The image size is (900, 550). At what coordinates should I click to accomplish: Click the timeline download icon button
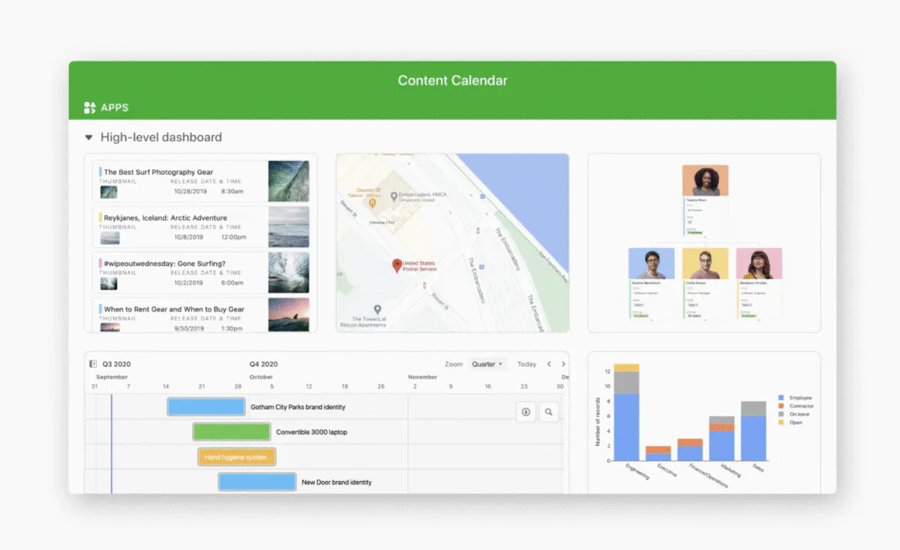[x=526, y=411]
